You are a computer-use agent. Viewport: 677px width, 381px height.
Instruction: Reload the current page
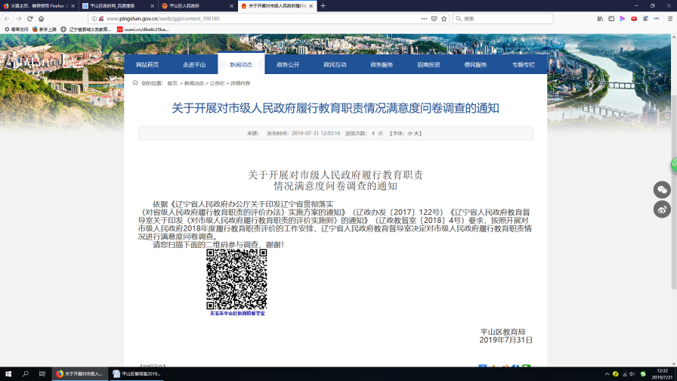29,19
